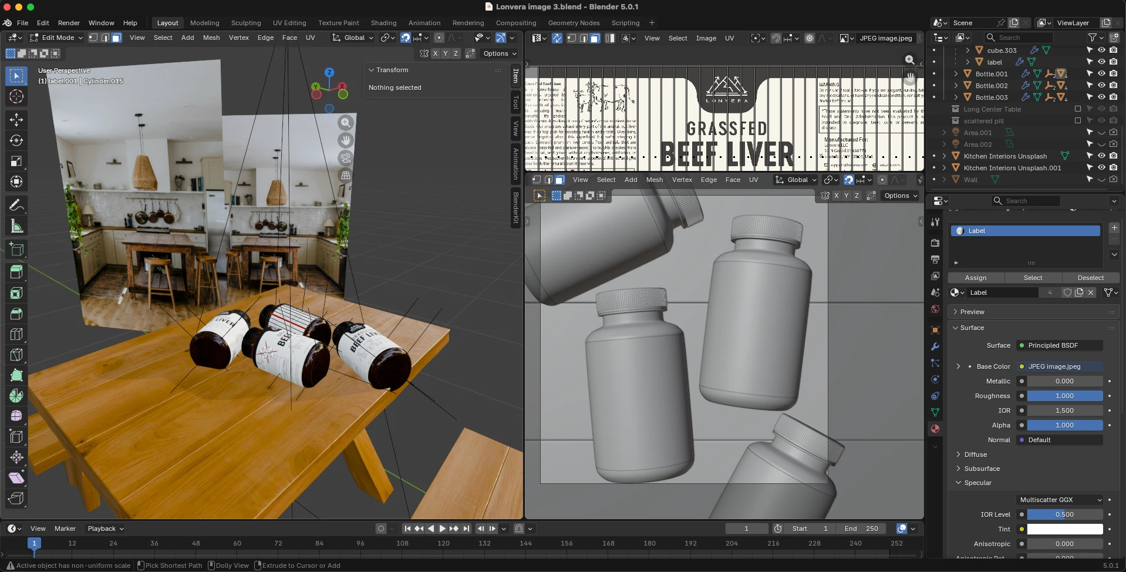Select the 3D Cursor tool
The width and height of the screenshot is (1126, 572).
click(x=16, y=96)
